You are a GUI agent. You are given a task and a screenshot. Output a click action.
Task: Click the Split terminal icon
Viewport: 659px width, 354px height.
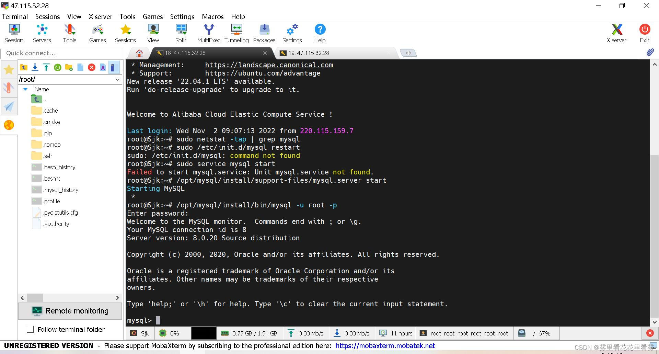pyautogui.click(x=181, y=33)
